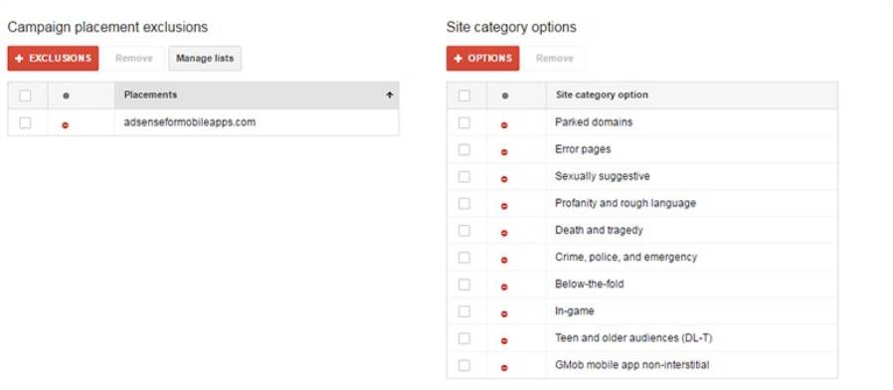
Task: Add site category options with red OPTIONS button
Action: click(x=483, y=58)
